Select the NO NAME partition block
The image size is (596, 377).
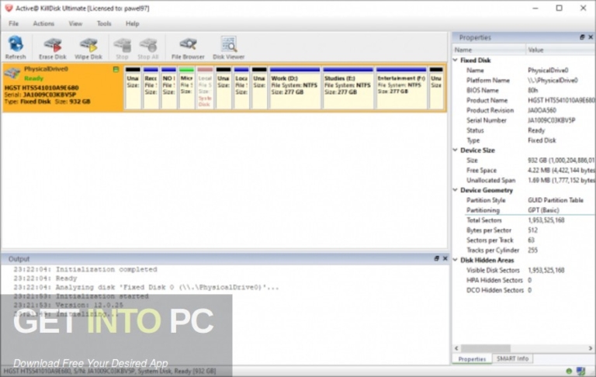pyautogui.click(x=168, y=88)
